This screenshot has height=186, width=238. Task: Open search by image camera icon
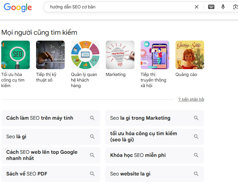tap(236, 7)
